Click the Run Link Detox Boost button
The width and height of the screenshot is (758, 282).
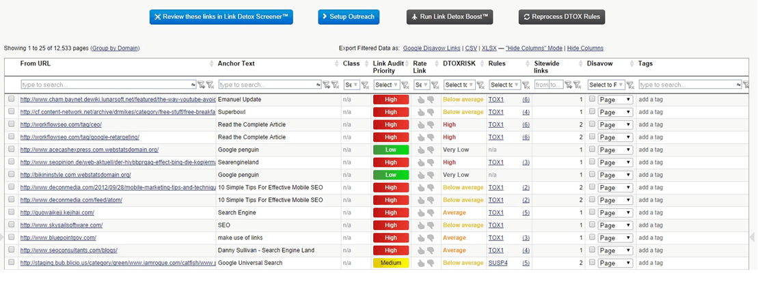[449, 17]
